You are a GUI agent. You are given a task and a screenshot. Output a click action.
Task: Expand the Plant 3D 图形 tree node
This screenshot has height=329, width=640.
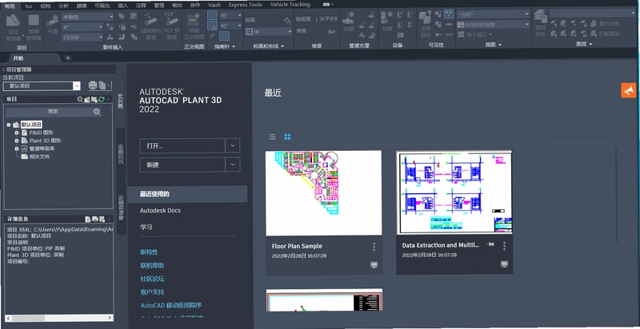click(x=17, y=141)
